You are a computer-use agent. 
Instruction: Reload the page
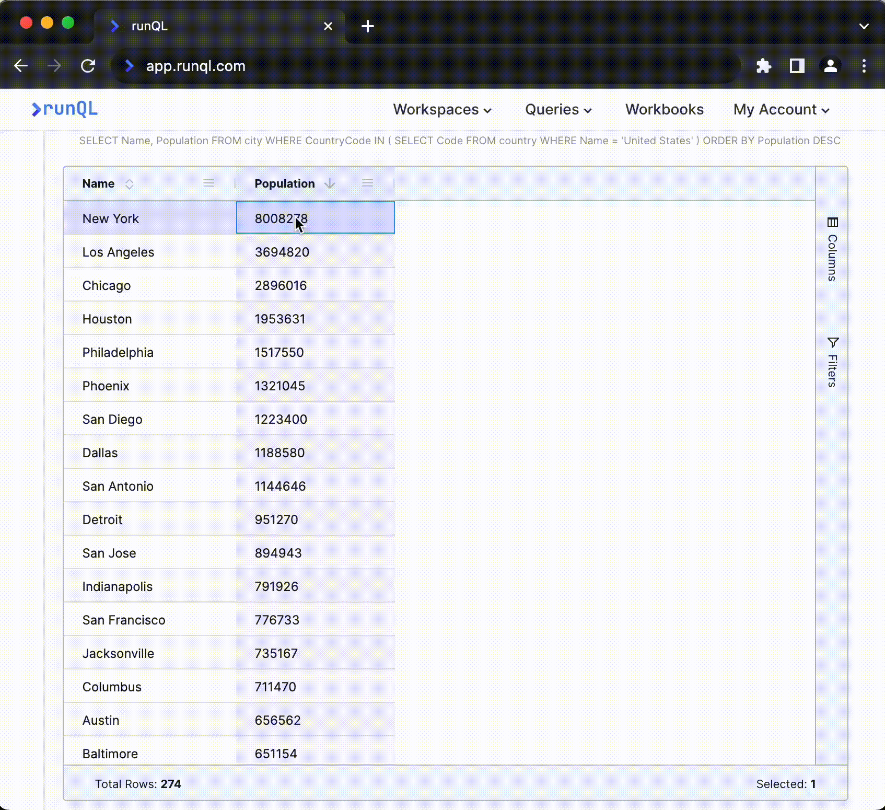(88, 66)
